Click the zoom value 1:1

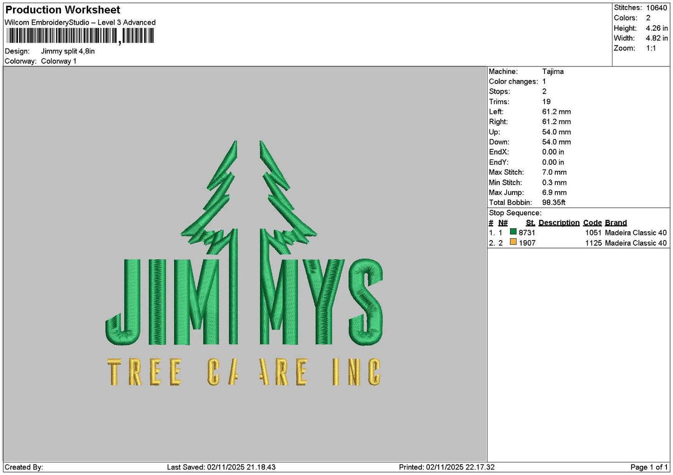[651, 48]
